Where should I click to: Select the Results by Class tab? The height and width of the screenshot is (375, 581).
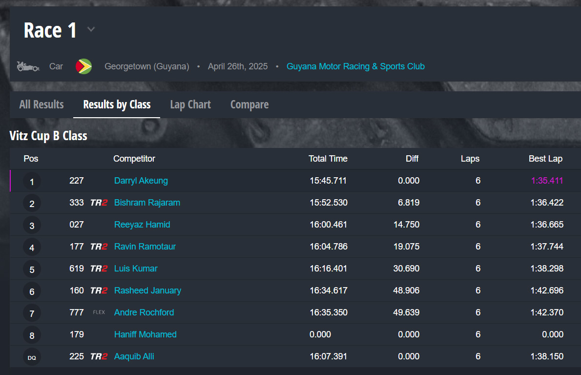click(x=117, y=104)
